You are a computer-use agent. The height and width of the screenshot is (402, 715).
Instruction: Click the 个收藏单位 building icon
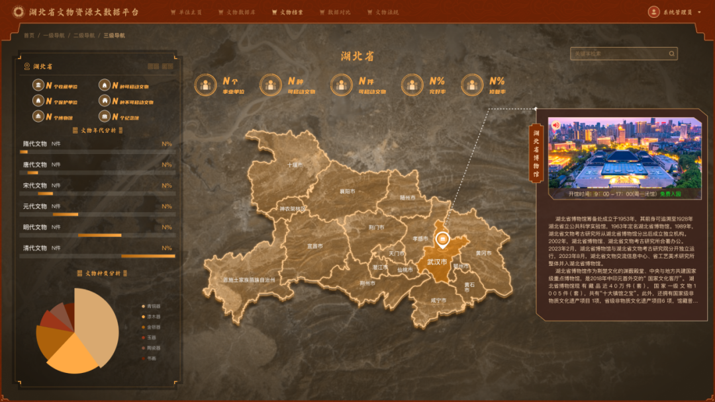(x=38, y=85)
